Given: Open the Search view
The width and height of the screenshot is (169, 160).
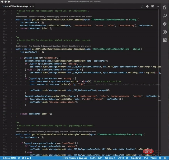Looking at the screenshot, I should tap(165, 16).
